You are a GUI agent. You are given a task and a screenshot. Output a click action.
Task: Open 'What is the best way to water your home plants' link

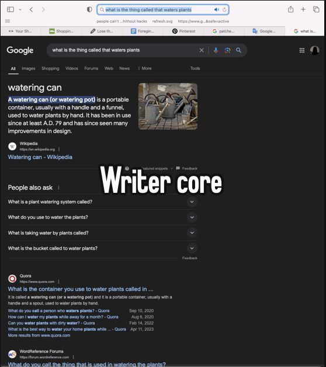click(x=67, y=329)
